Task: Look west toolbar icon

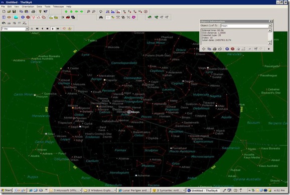Action: [x=140, y=11]
